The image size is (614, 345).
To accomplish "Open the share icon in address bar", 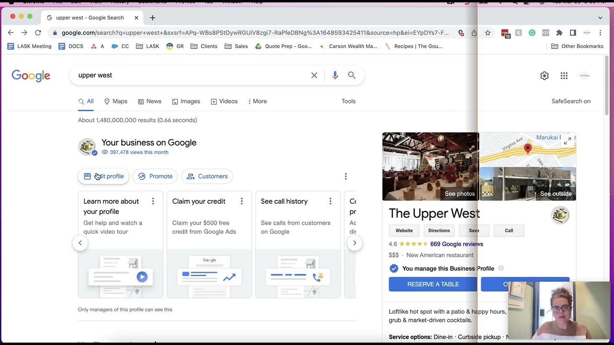I will (x=474, y=33).
